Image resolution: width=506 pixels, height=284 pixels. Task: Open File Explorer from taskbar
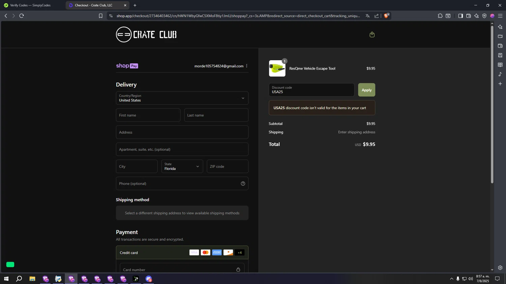32,279
